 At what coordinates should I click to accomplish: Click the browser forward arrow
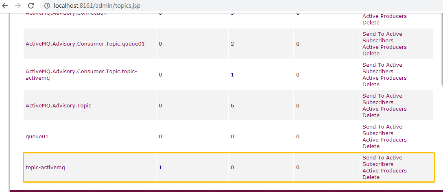point(18,6)
